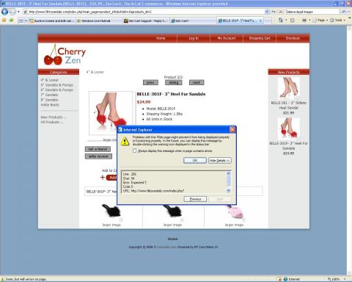Switch to the Windows Live Hotmail tab
The width and height of the screenshot is (352, 282).
pos(96,21)
